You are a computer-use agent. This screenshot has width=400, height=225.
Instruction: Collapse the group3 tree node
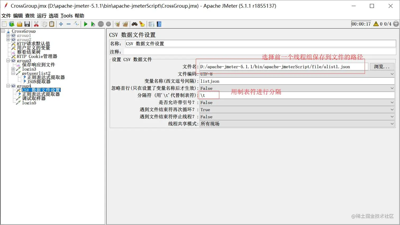coord(8,60)
